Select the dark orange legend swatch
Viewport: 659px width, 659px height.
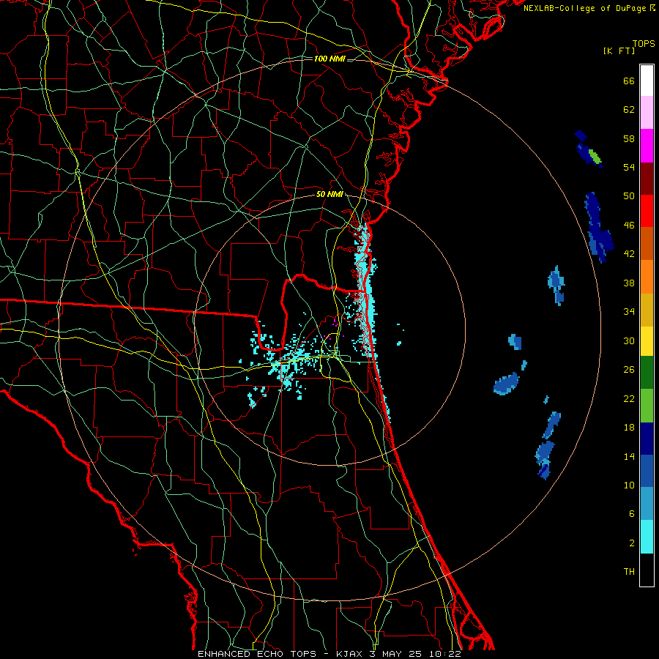(x=647, y=244)
